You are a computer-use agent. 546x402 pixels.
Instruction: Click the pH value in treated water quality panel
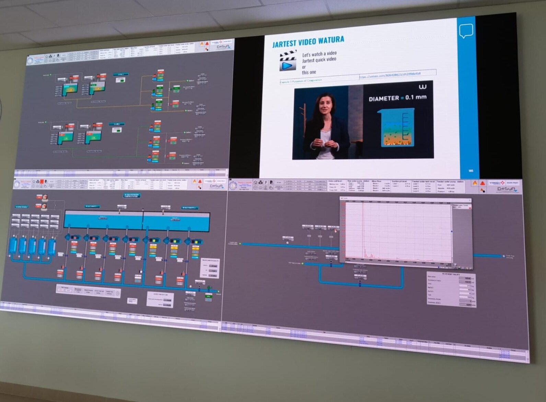coord(213,271)
